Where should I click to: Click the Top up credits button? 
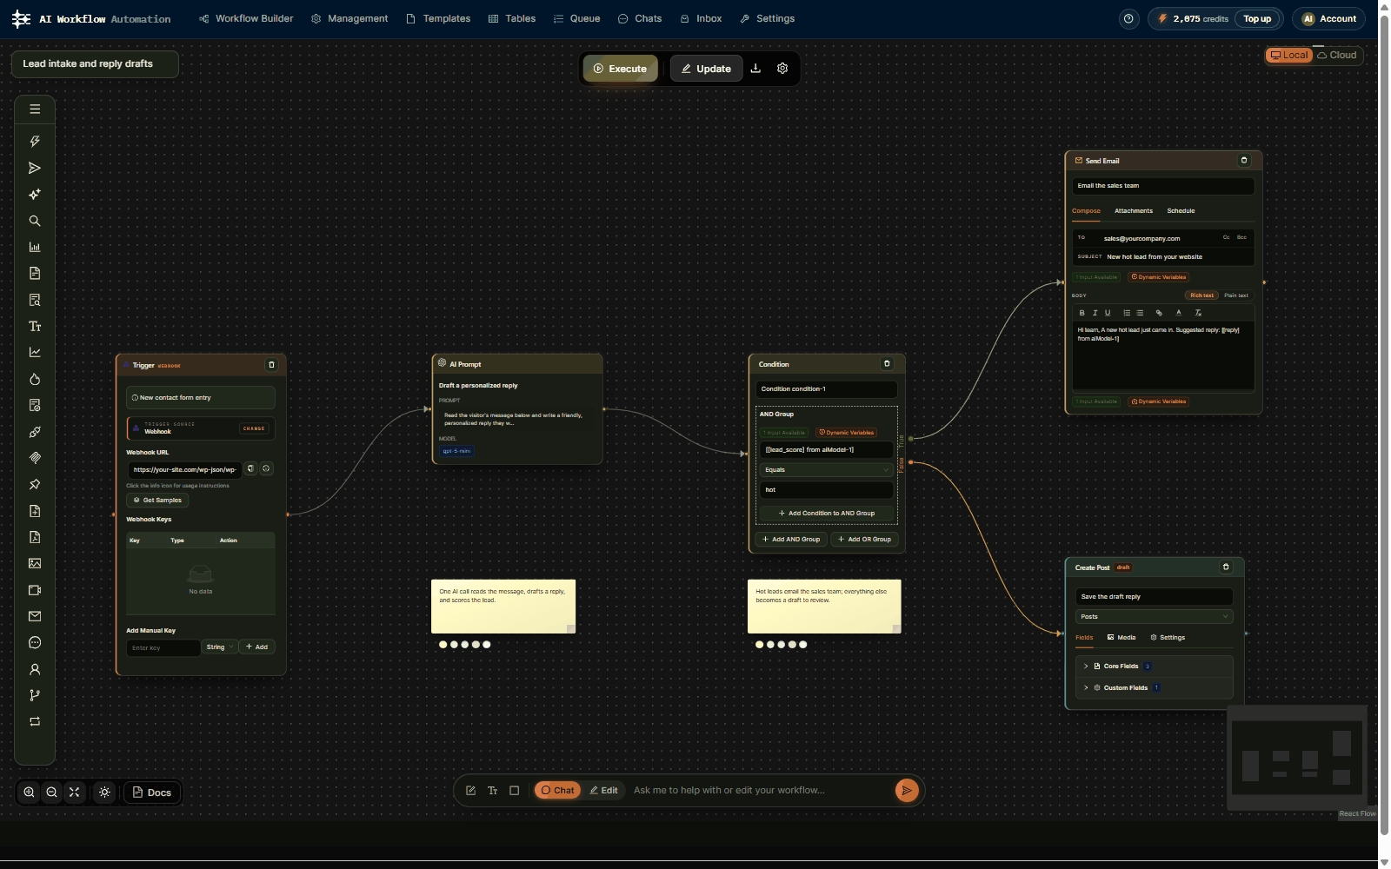(x=1257, y=18)
